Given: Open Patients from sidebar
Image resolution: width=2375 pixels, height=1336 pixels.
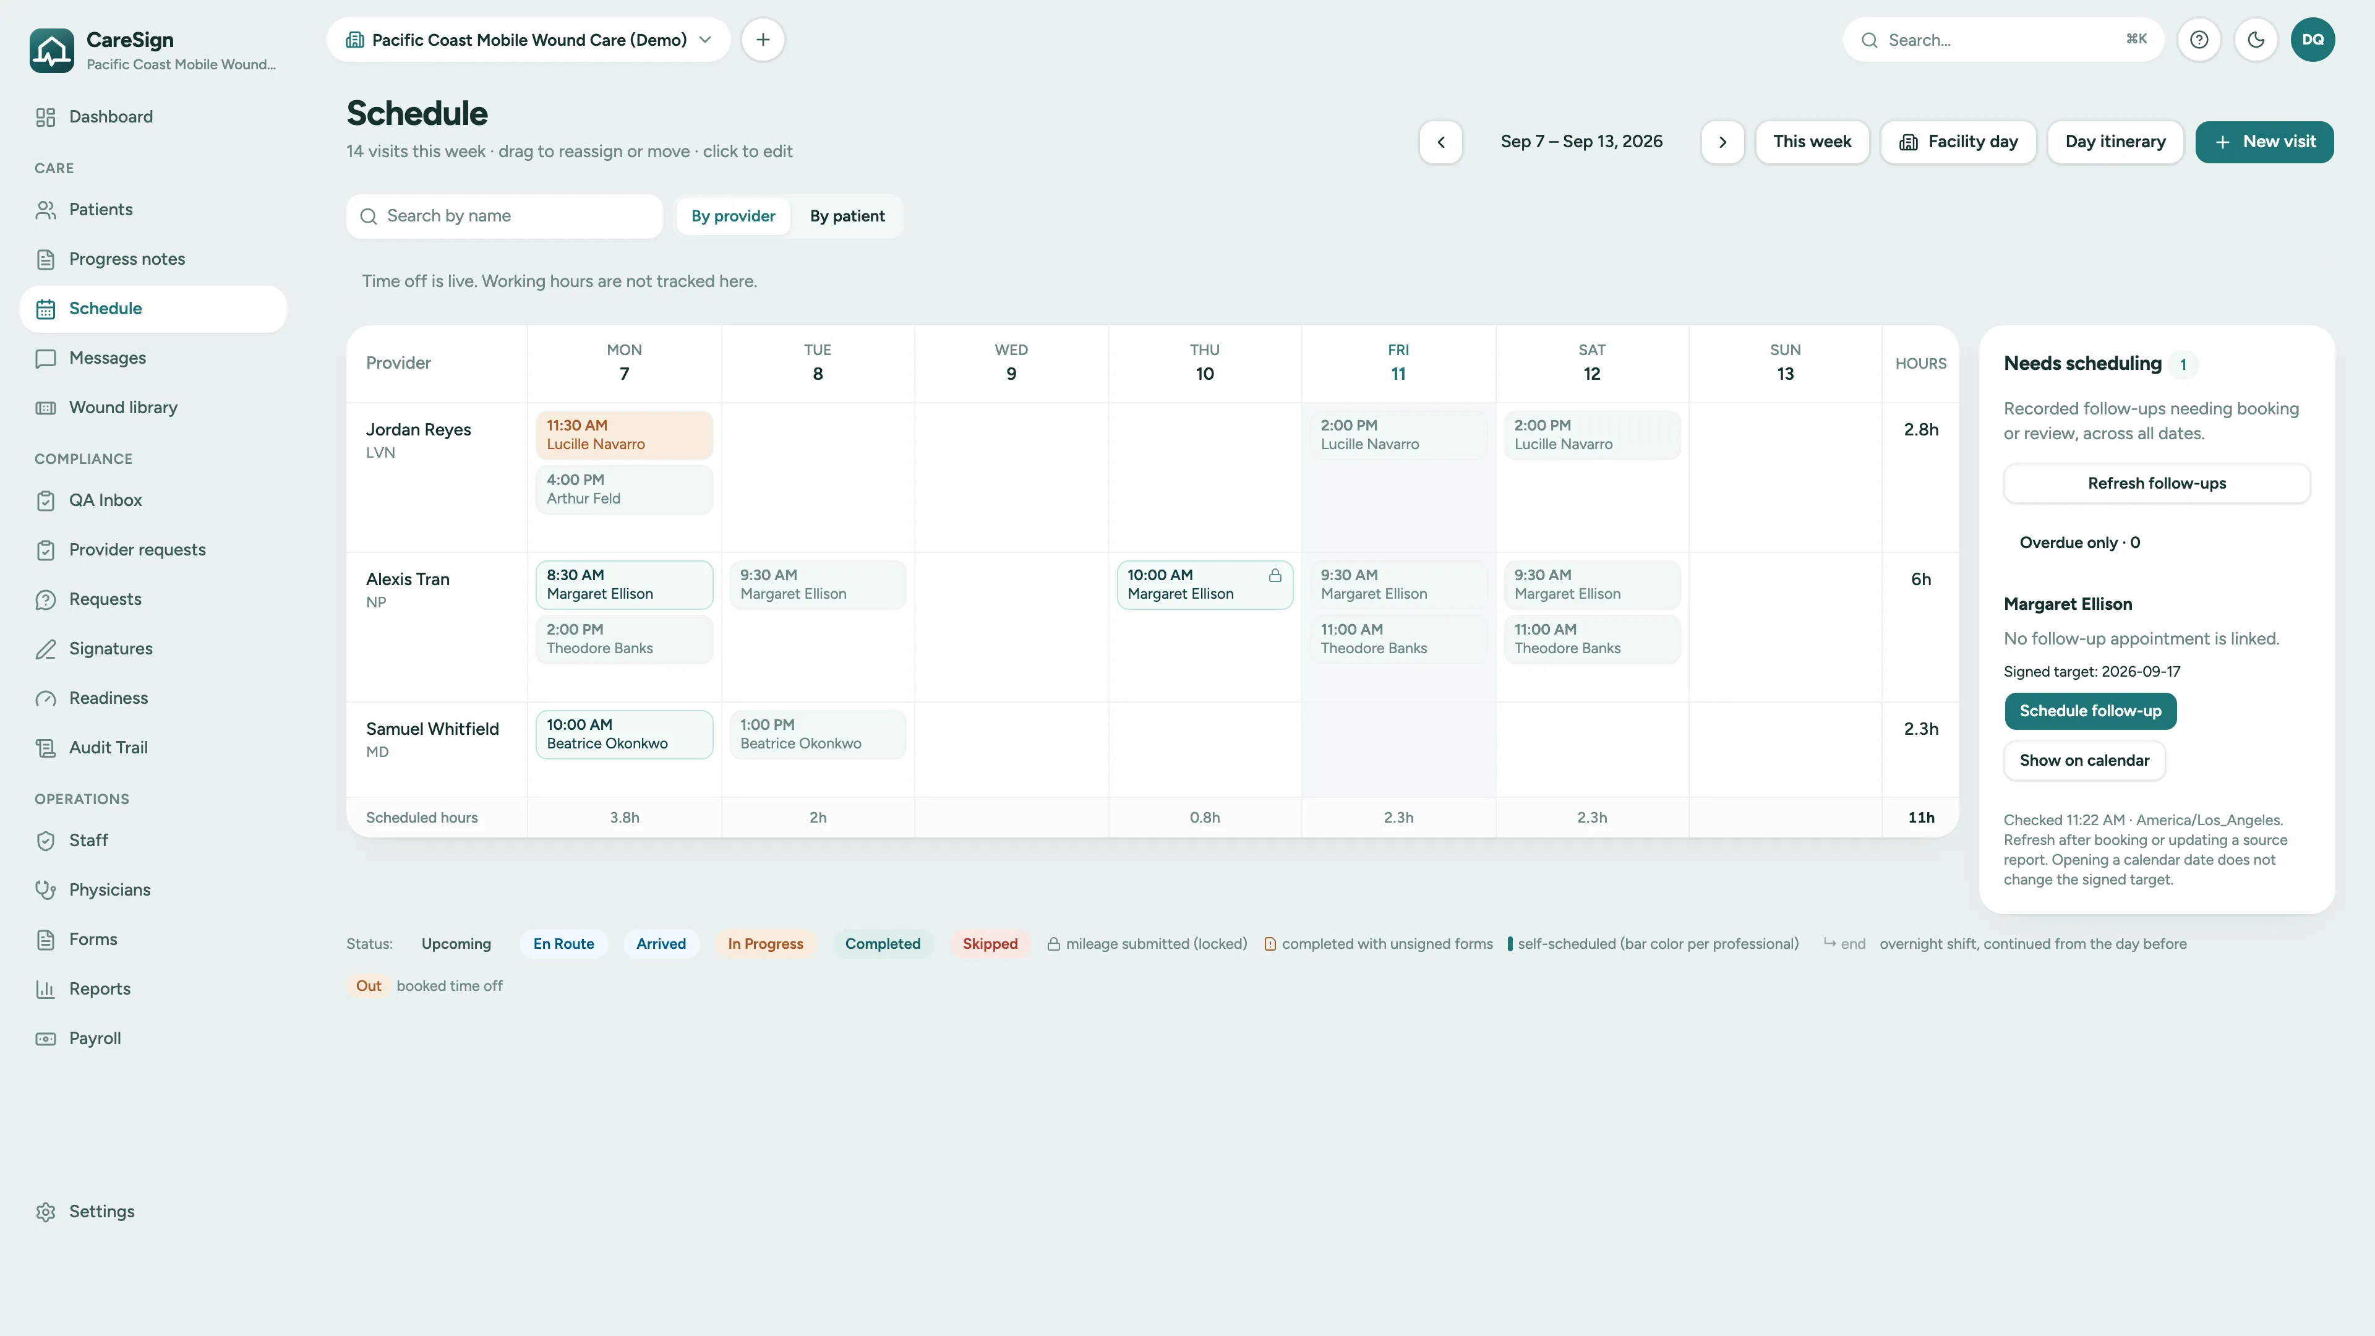Looking at the screenshot, I should (x=153, y=209).
